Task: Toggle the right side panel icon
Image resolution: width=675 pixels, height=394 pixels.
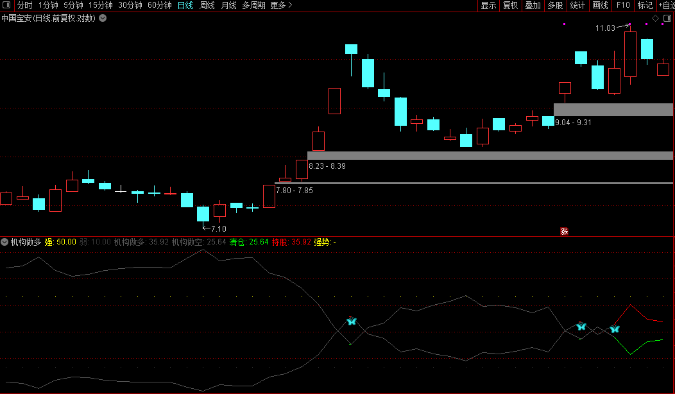Action: [x=668, y=18]
